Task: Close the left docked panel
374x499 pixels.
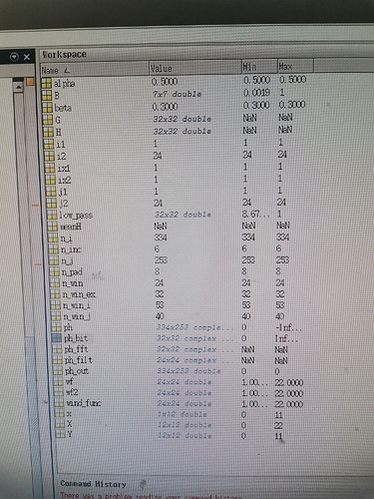Action: click(27, 57)
